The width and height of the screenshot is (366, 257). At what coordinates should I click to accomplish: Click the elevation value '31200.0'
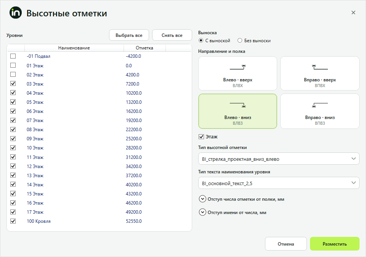(134, 157)
